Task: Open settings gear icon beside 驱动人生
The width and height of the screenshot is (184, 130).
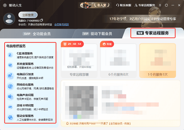Action: click(x=5, y=5)
